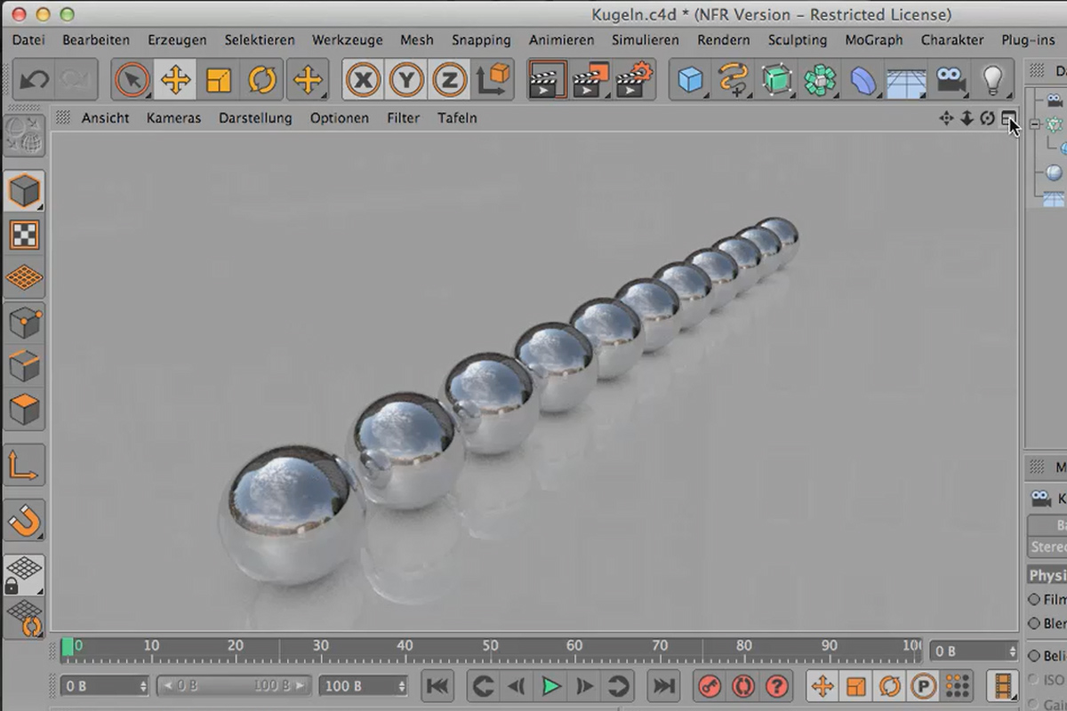Toggle X axis lock
The image size is (1067, 711).
363,80
